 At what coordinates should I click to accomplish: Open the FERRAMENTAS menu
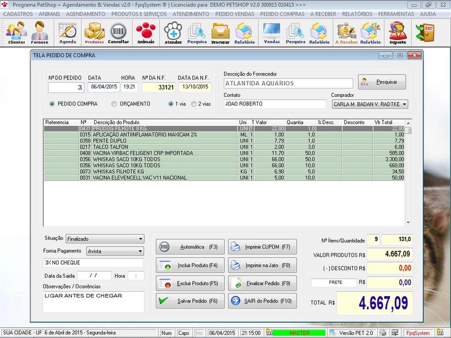pyautogui.click(x=396, y=13)
